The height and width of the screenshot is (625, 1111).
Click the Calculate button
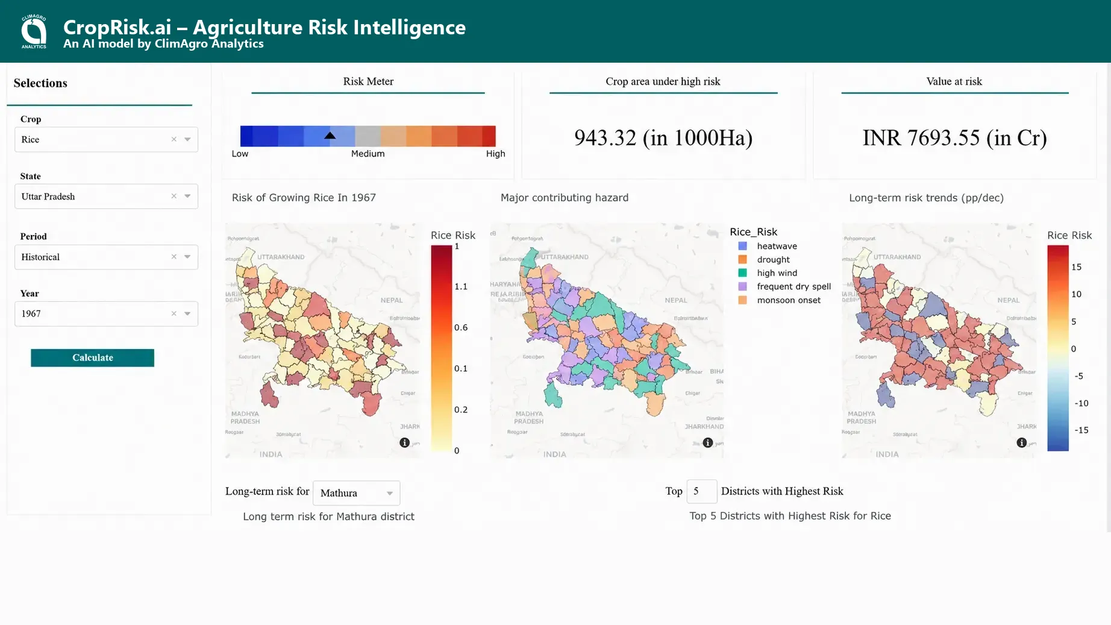92,357
